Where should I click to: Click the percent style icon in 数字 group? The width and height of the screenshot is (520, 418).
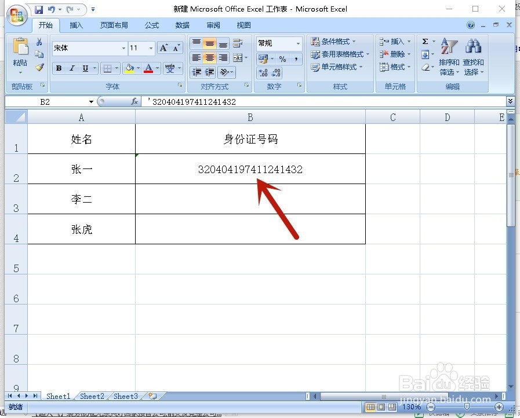pyautogui.click(x=282, y=58)
